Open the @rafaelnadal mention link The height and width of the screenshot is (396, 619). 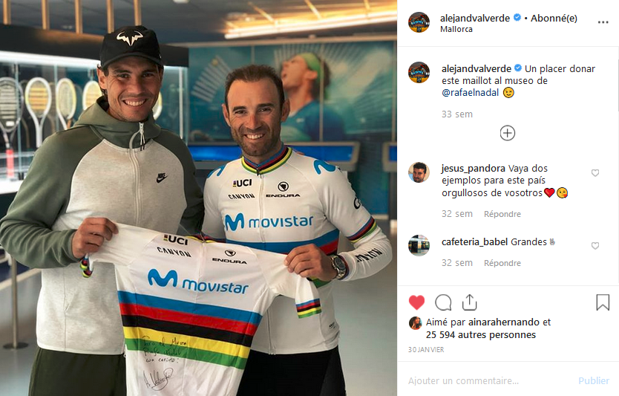coord(470,93)
